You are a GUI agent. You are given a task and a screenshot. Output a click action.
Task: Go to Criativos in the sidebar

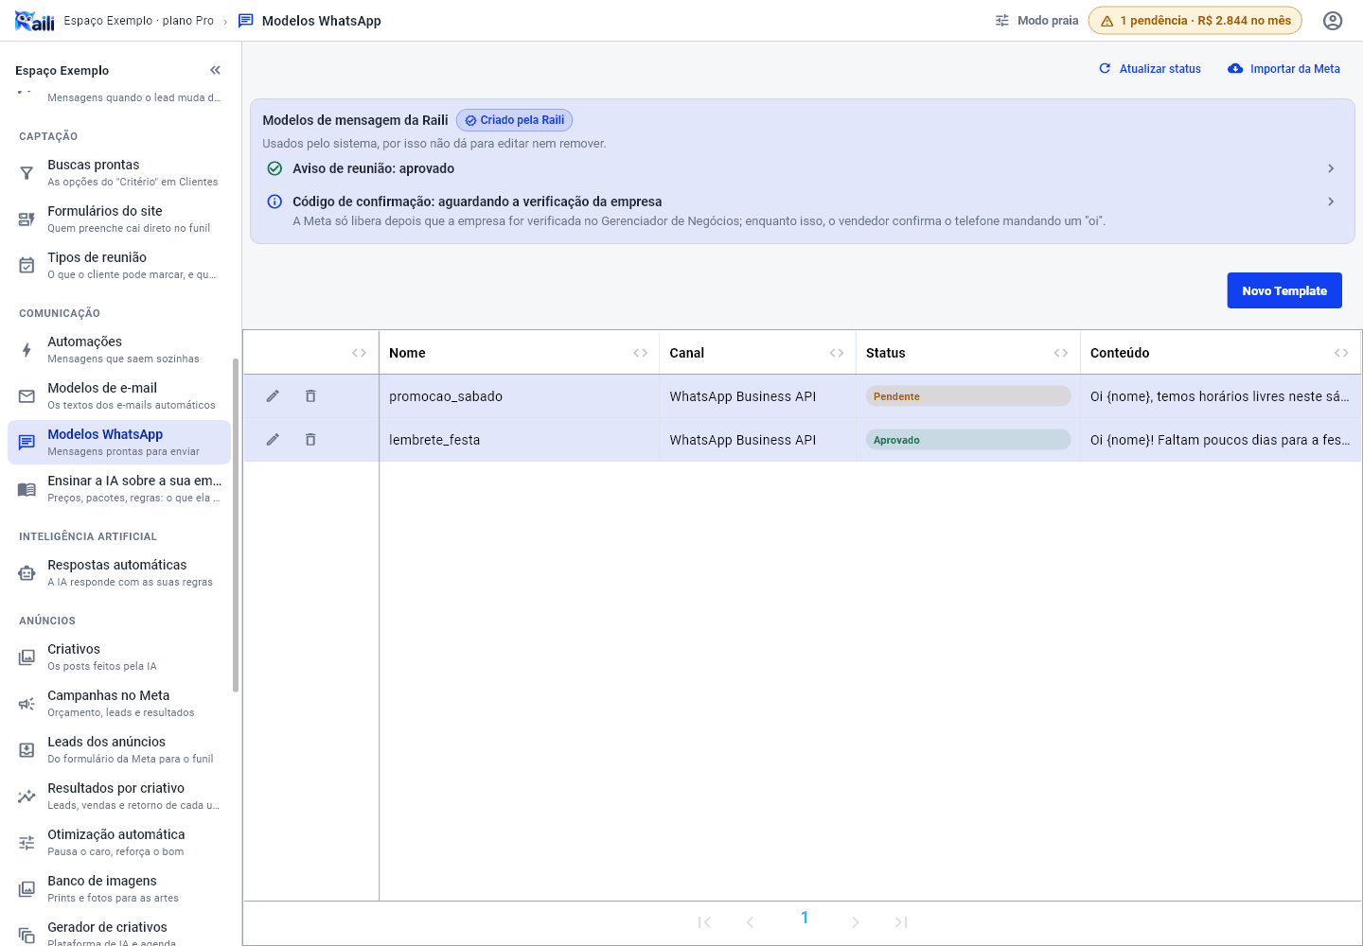tap(119, 657)
